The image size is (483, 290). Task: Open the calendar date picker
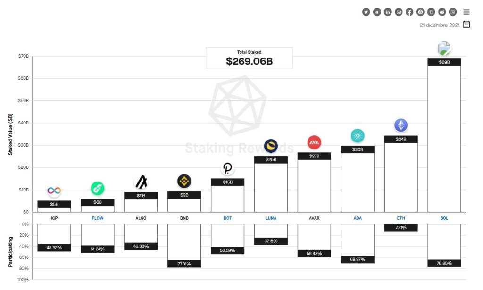tap(466, 25)
